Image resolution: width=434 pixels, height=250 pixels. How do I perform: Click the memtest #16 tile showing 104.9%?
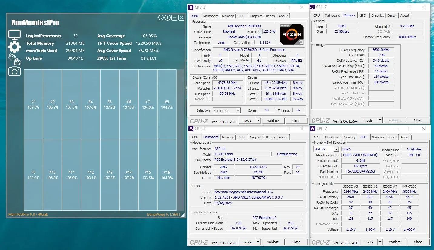167,175
